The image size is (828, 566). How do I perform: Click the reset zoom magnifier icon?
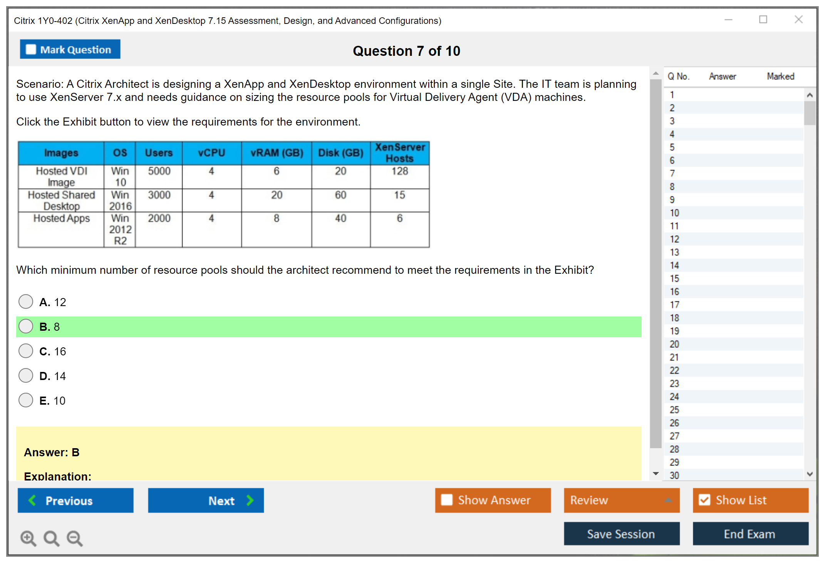(51, 538)
